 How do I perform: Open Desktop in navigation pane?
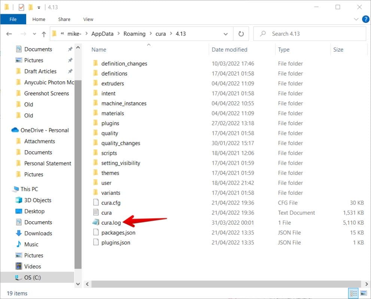34,212
